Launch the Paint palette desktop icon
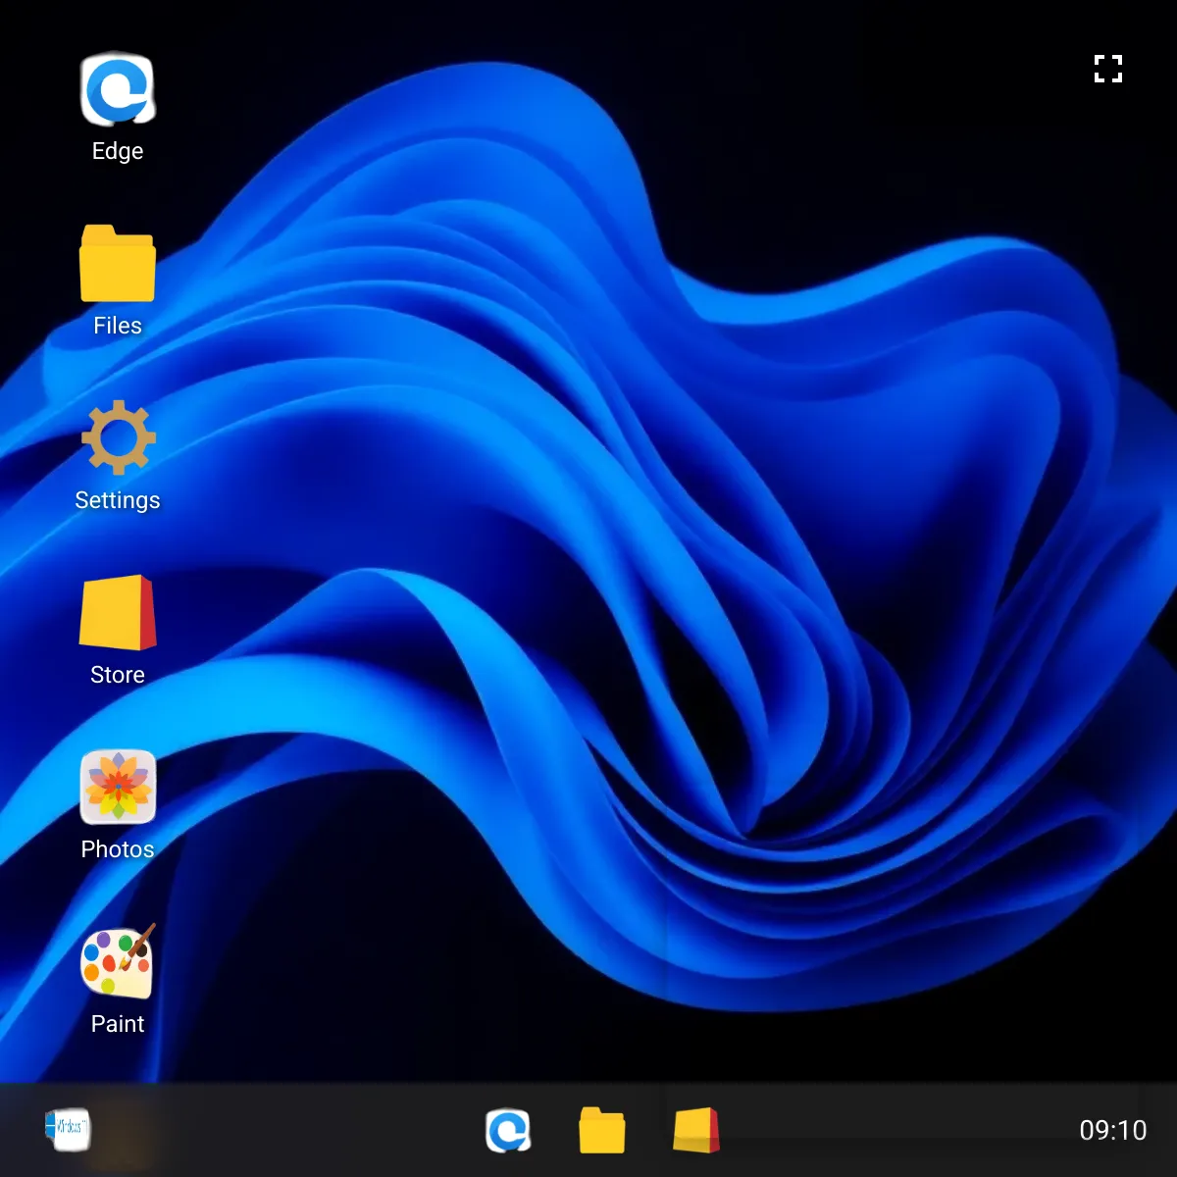Image resolution: width=1177 pixels, height=1177 pixels. (x=118, y=962)
